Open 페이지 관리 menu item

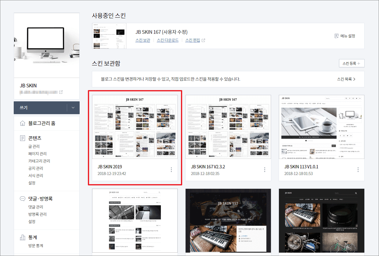tap(37, 154)
